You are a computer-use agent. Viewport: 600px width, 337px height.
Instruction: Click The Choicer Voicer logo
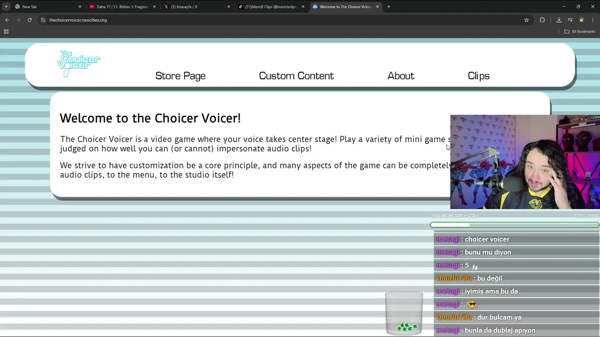(79, 64)
